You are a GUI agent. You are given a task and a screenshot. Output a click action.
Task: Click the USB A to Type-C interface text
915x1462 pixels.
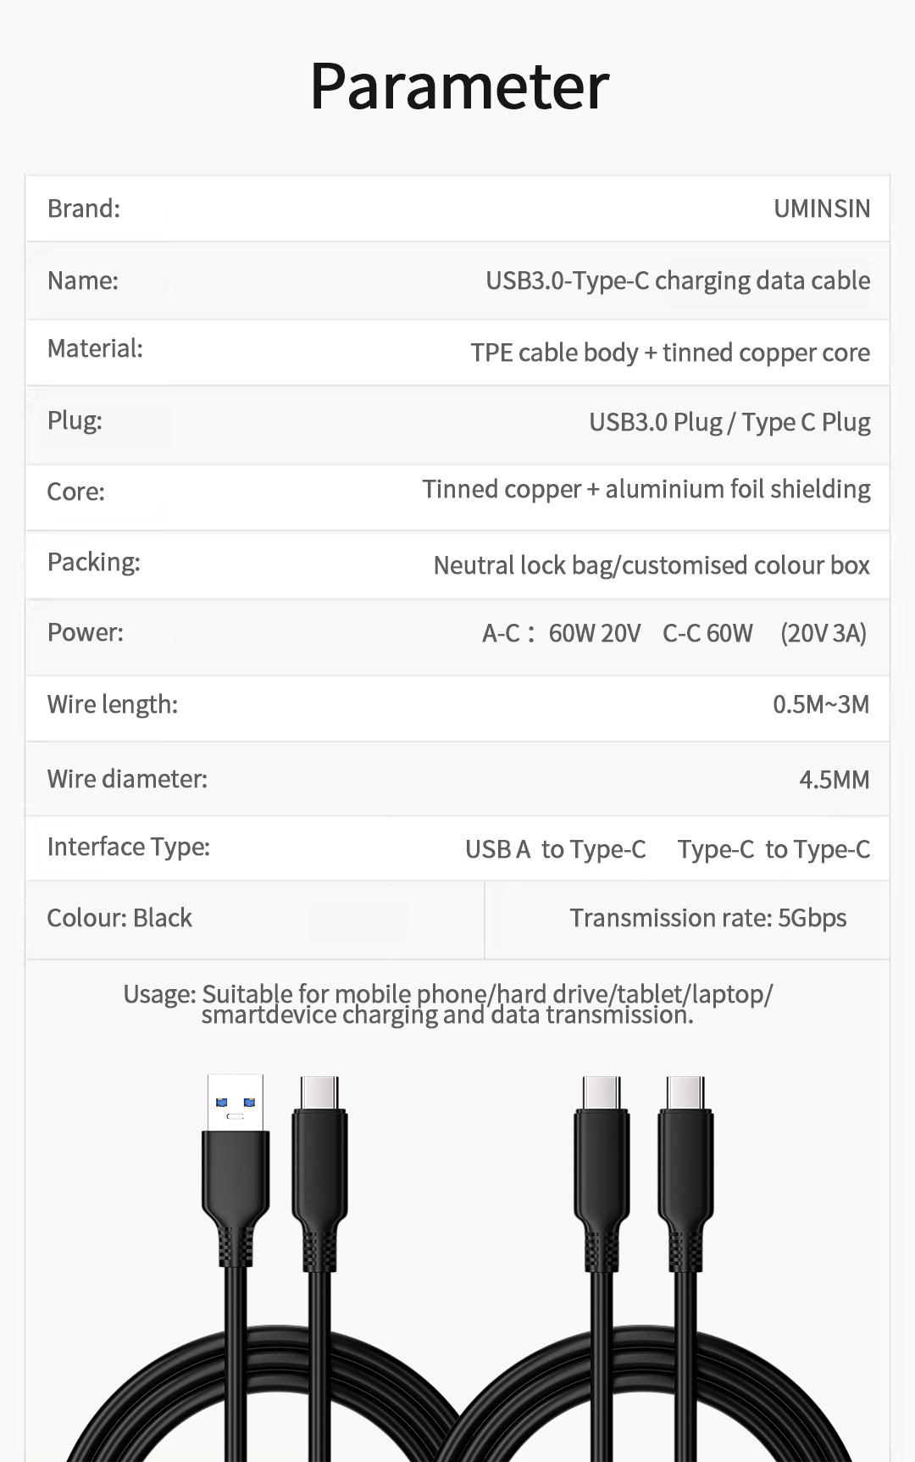[555, 849]
